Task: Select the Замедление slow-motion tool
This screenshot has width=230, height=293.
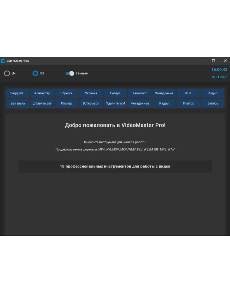Action: tap(164, 93)
